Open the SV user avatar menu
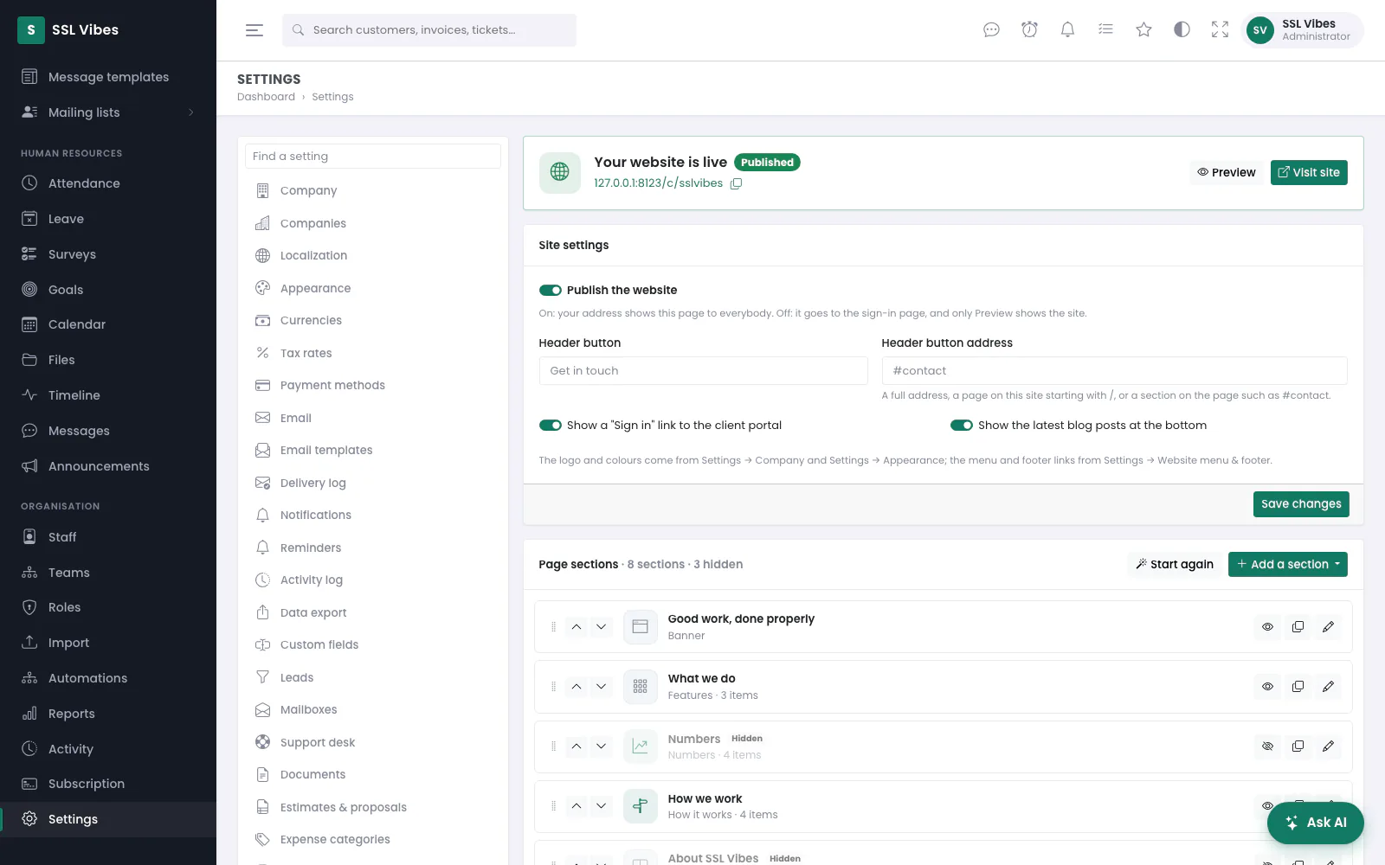Image resolution: width=1385 pixels, height=865 pixels. pyautogui.click(x=1260, y=30)
